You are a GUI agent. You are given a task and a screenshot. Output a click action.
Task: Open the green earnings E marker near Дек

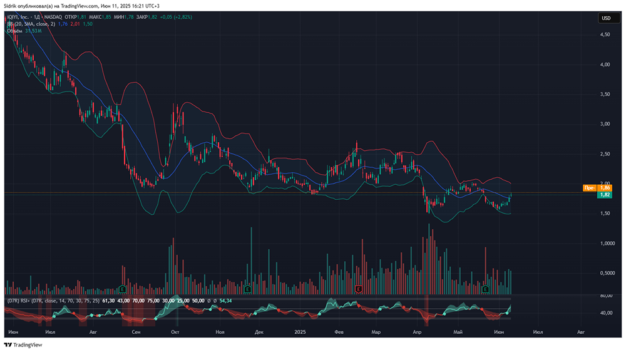click(x=247, y=289)
